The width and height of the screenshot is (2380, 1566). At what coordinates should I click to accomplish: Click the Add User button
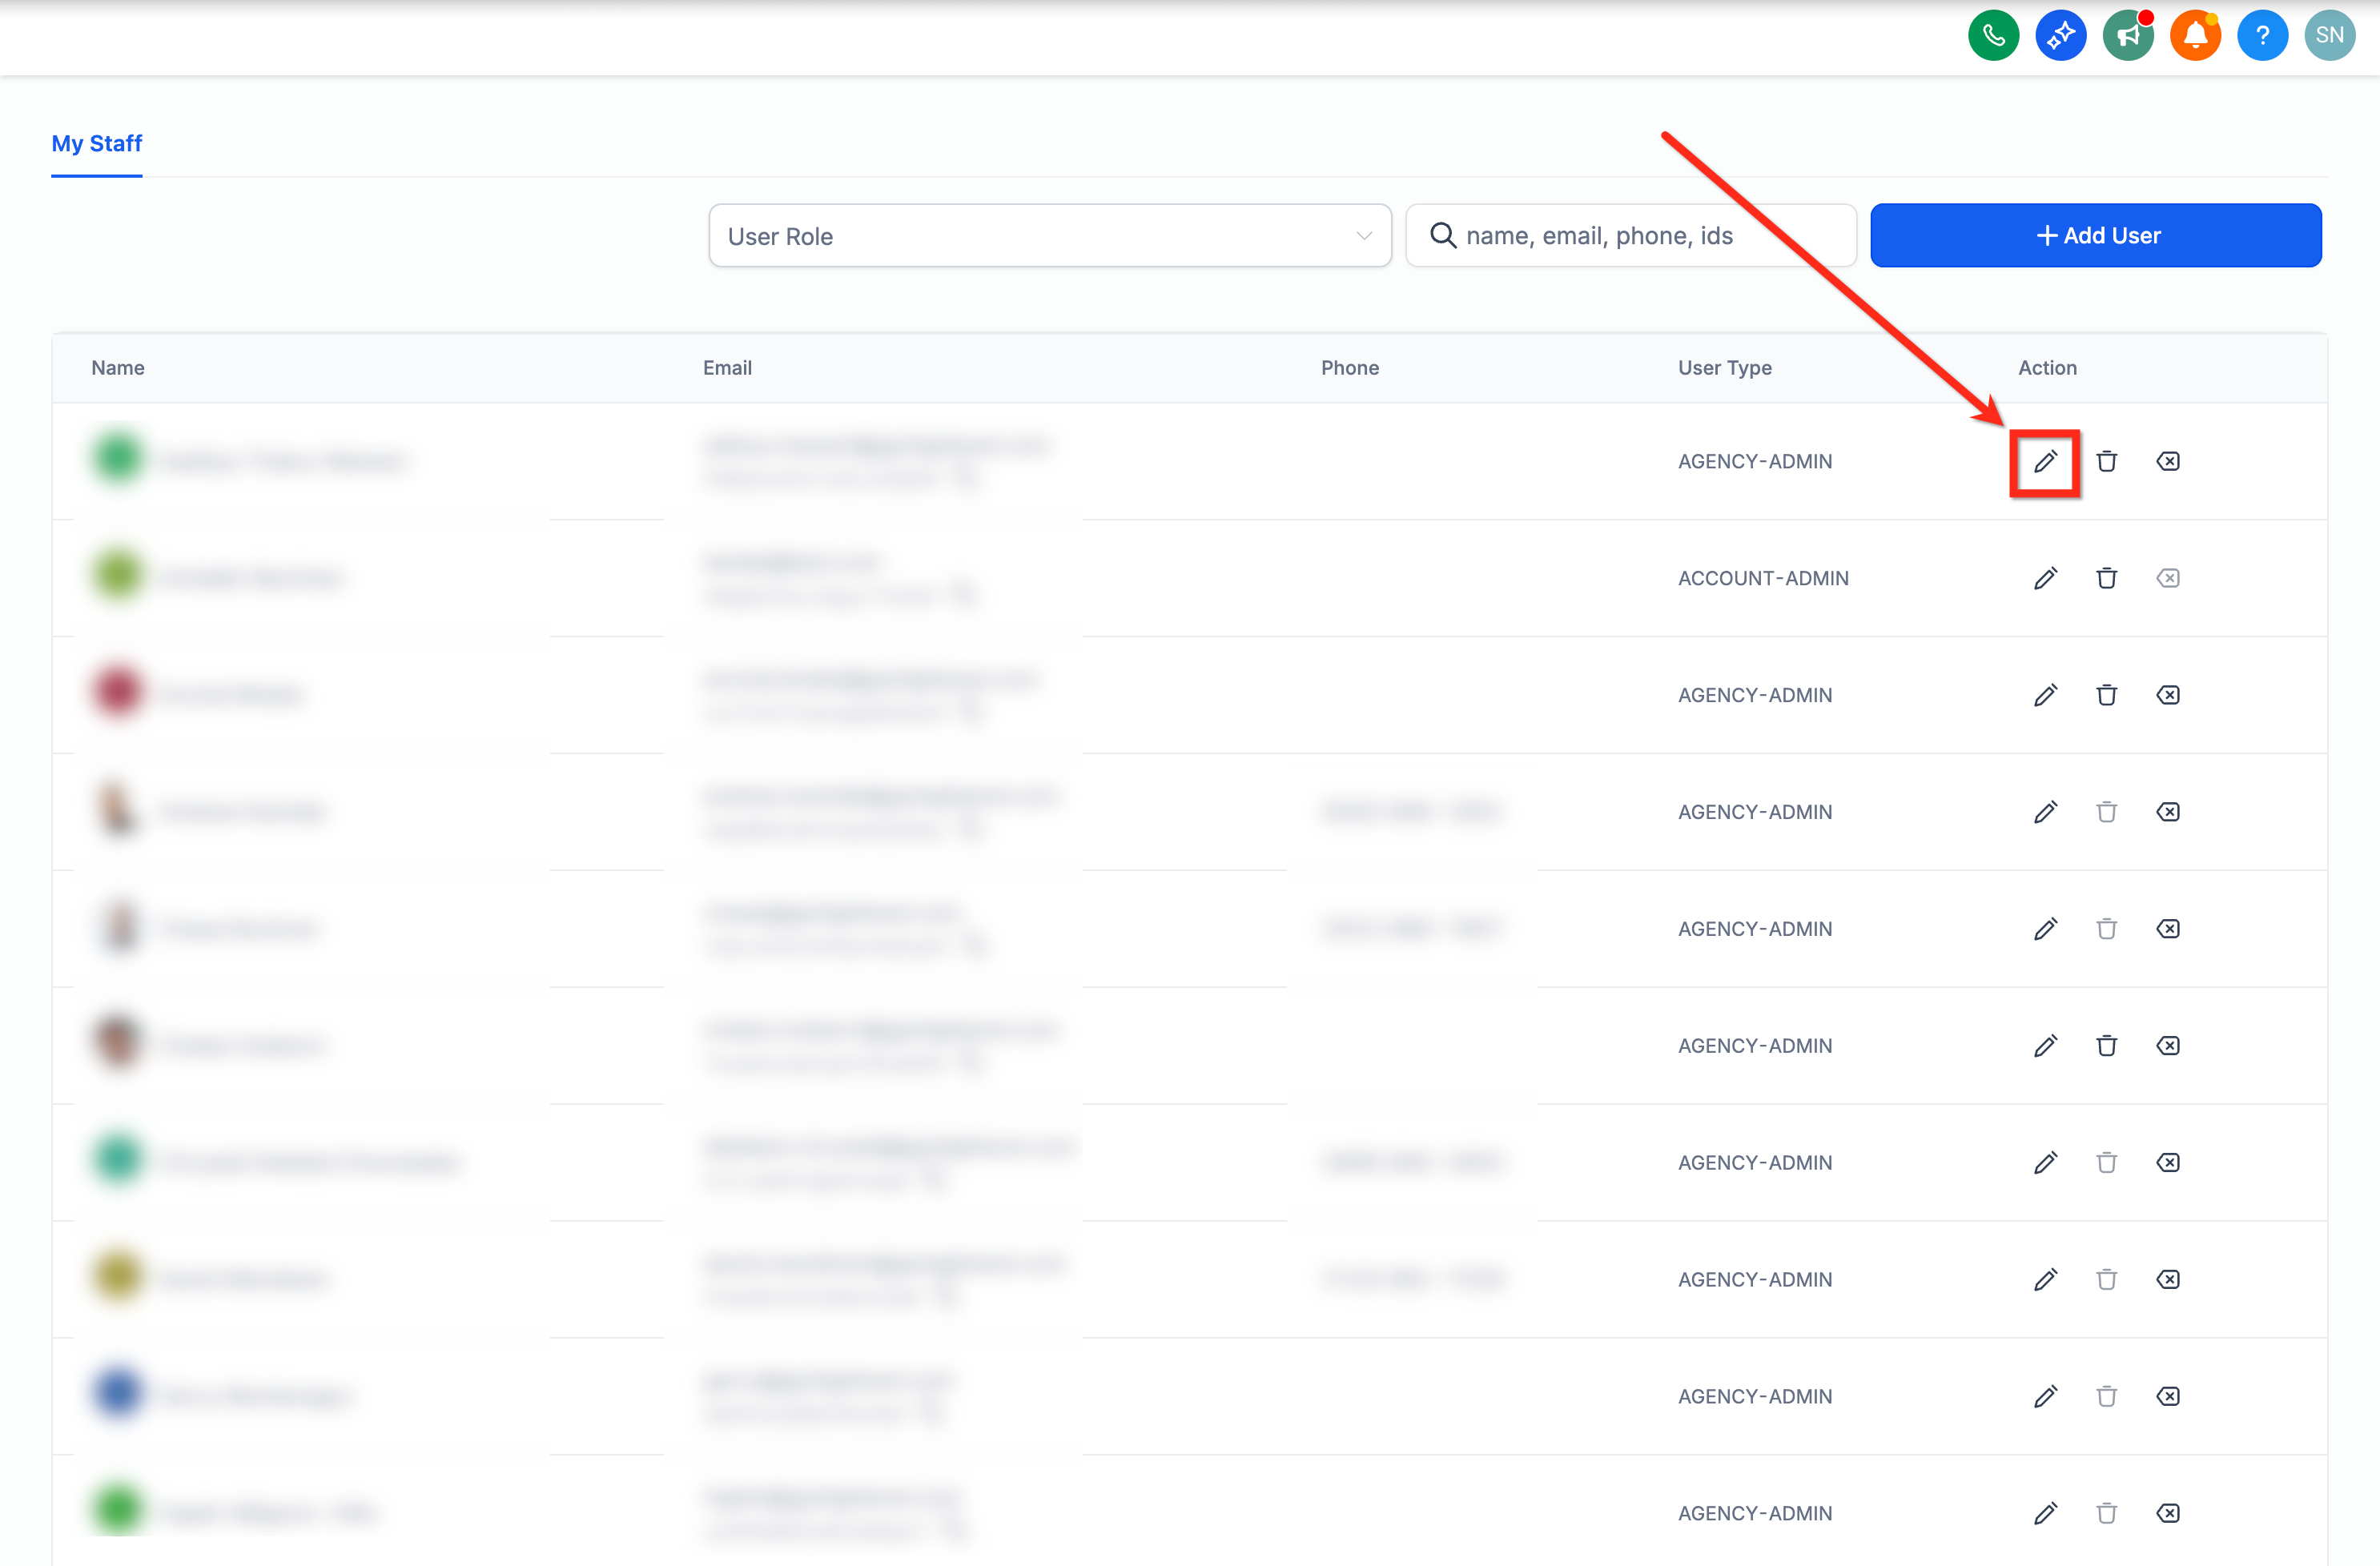pyautogui.click(x=2096, y=236)
